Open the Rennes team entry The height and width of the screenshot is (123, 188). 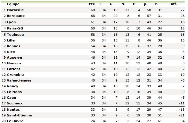point(13,46)
